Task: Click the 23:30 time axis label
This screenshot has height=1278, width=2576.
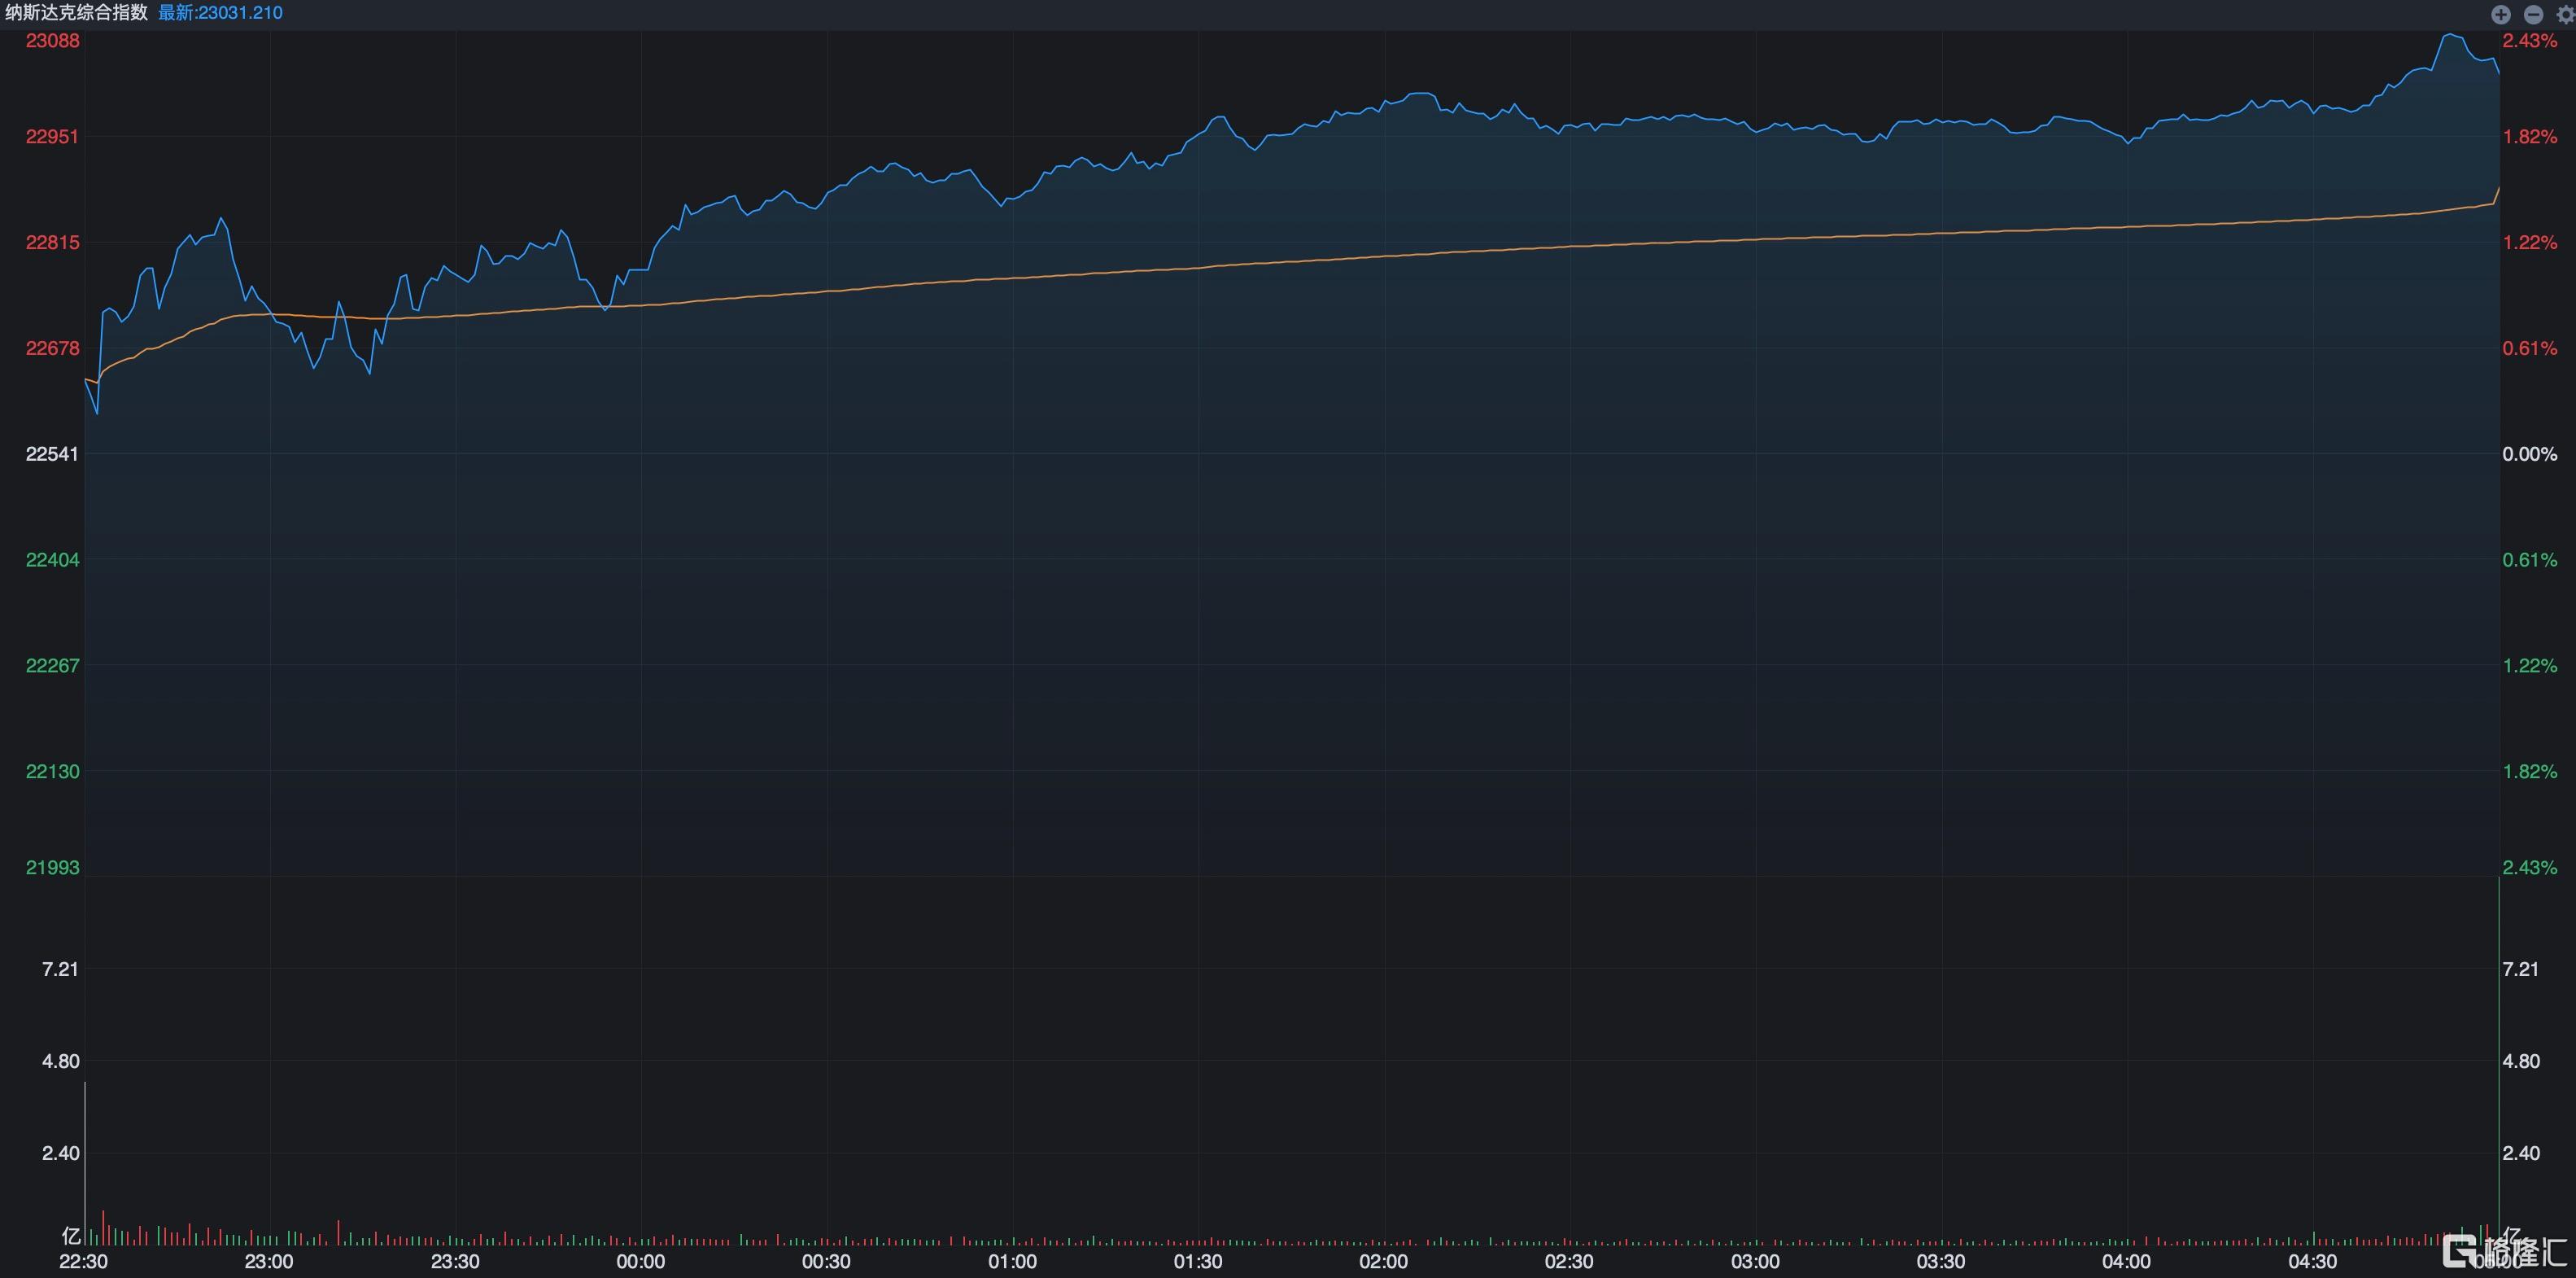Action: [455, 1262]
